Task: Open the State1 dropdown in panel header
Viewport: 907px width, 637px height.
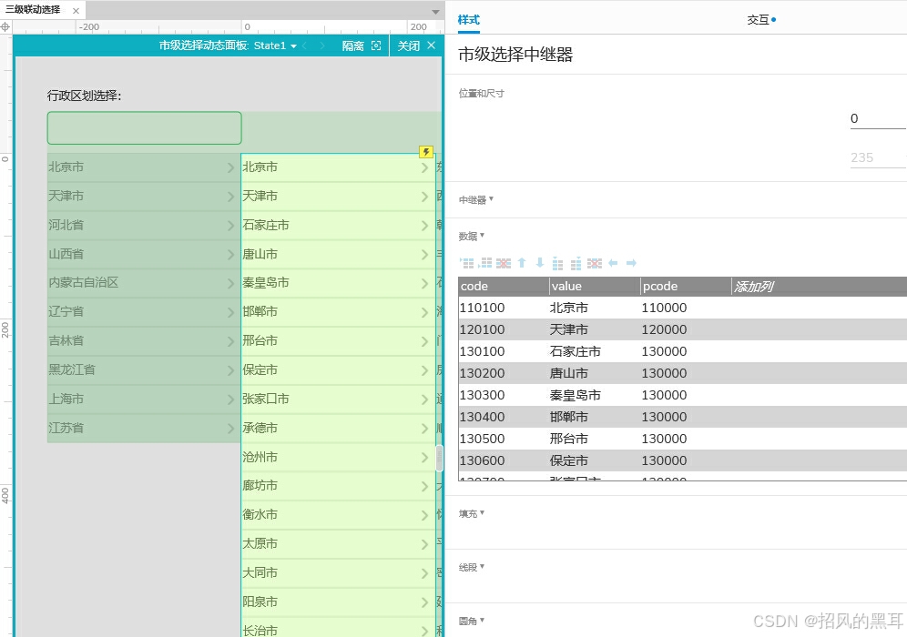Action: click(x=294, y=46)
